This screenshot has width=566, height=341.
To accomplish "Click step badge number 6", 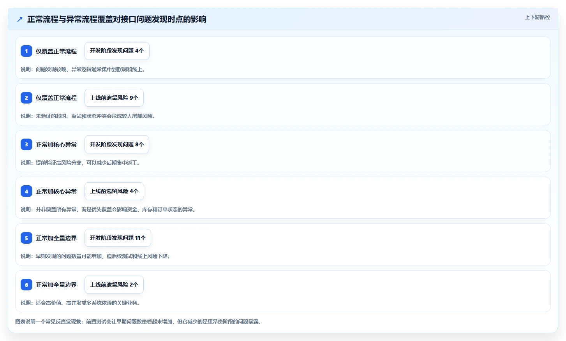I will point(26,285).
